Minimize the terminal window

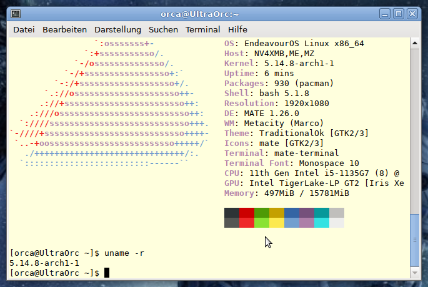pyautogui.click(x=385, y=14)
